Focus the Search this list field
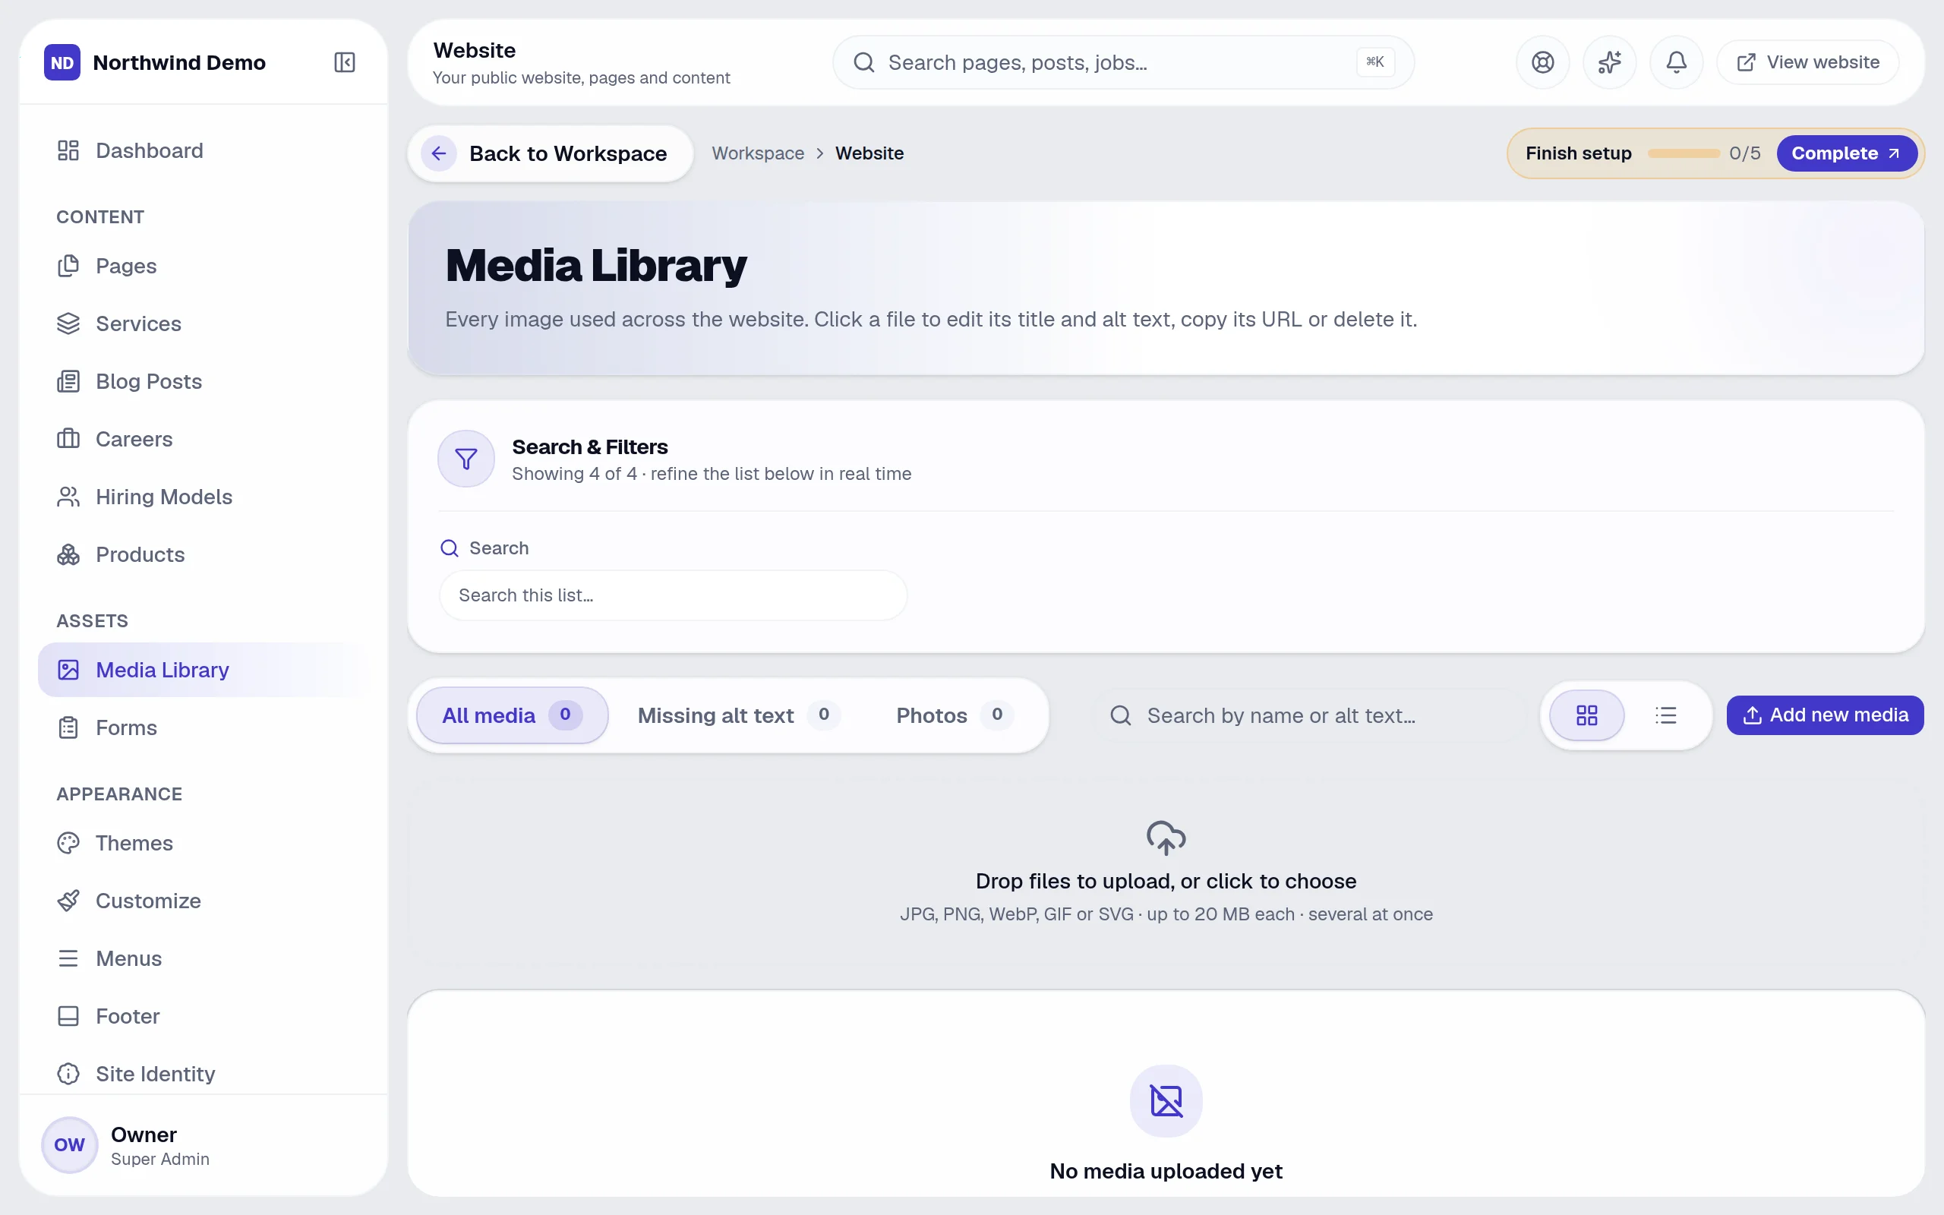The width and height of the screenshot is (1944, 1215). click(673, 595)
